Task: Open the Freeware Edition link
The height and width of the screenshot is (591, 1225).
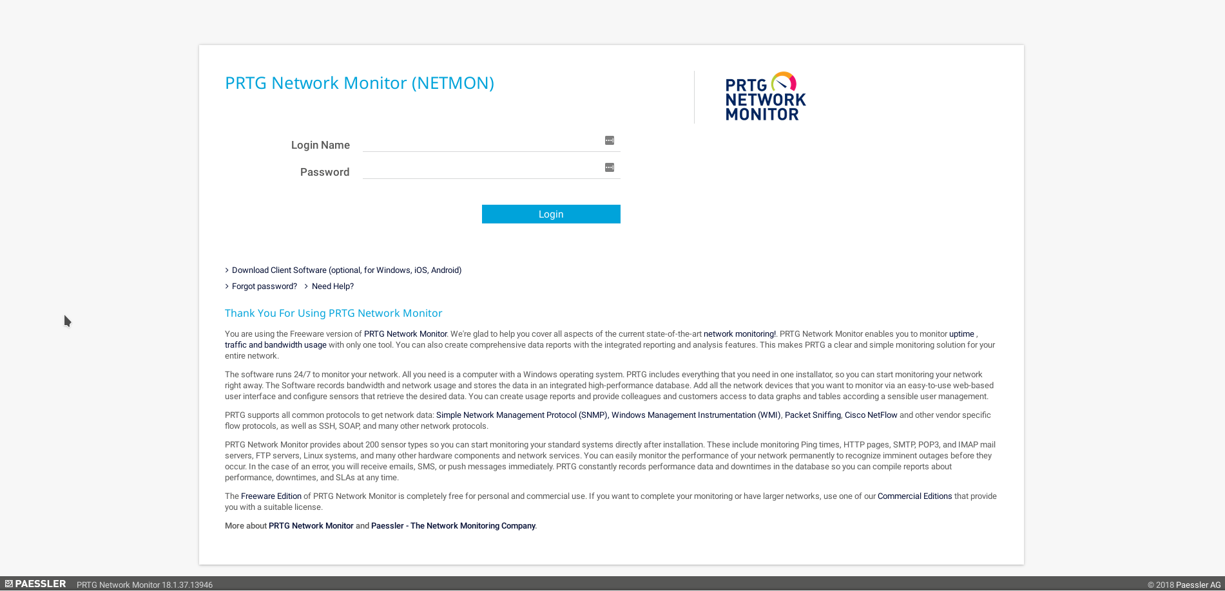Action: pyautogui.click(x=271, y=496)
